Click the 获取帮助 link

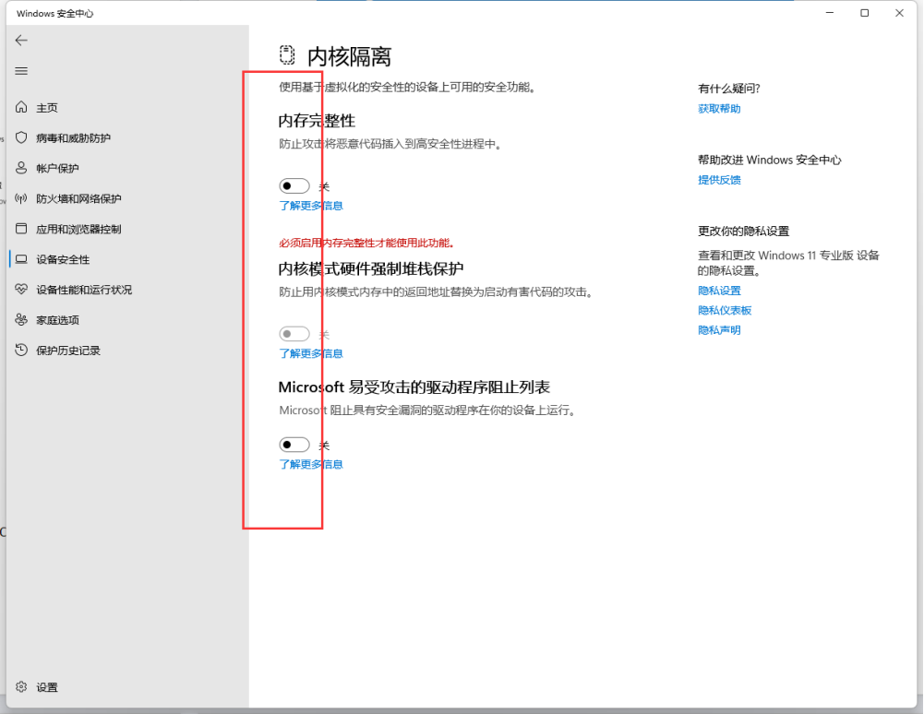(719, 109)
